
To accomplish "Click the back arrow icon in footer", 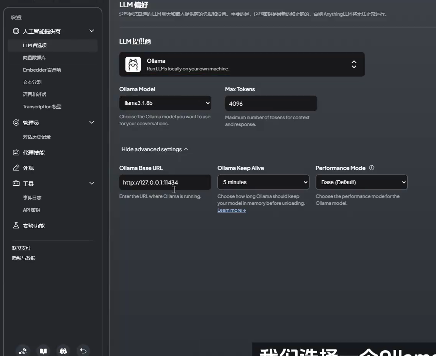I will click(83, 351).
